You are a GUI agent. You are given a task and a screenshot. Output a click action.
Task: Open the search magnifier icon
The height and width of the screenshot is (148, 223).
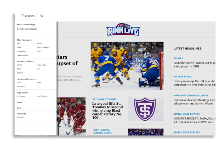(42, 16)
